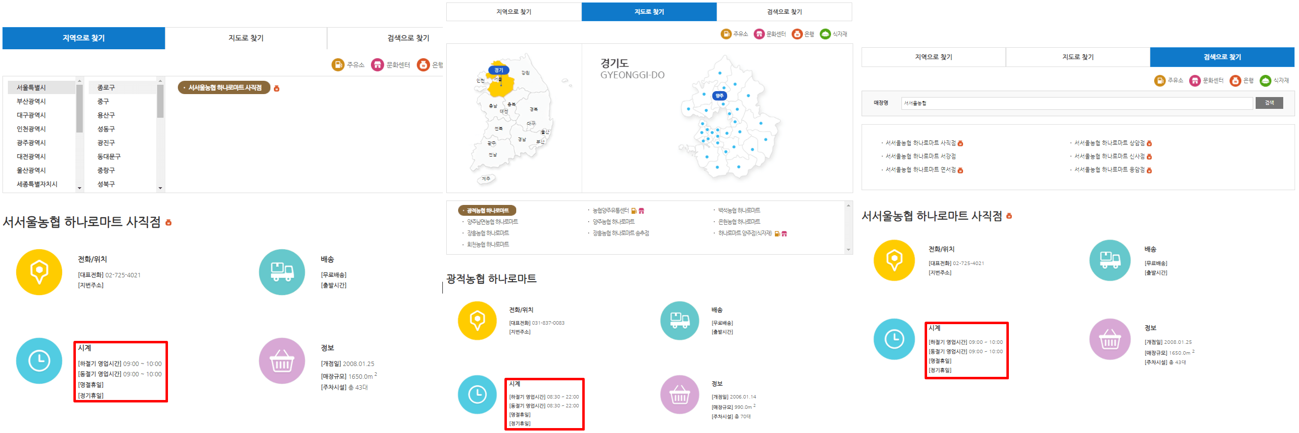Click the 문화센터 icon in keyword-search panel
The width and height of the screenshot is (1299, 433).
[x=1195, y=81]
